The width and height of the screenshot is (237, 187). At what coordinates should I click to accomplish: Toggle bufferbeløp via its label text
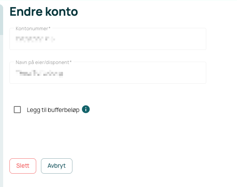(53, 110)
